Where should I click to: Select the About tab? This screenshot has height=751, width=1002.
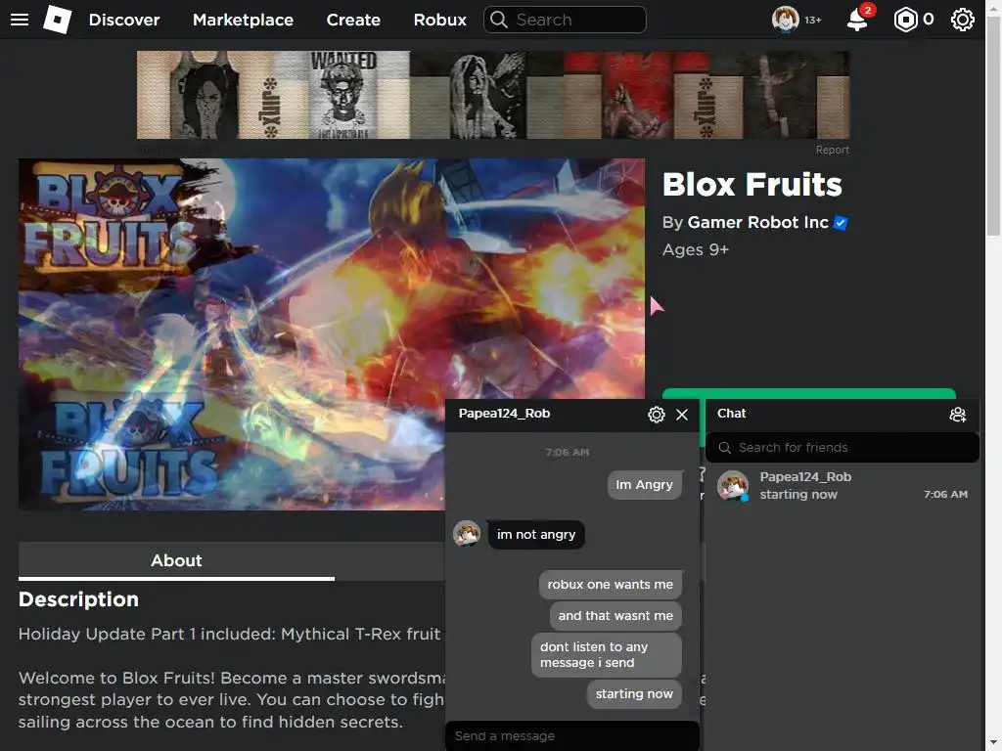[176, 560]
